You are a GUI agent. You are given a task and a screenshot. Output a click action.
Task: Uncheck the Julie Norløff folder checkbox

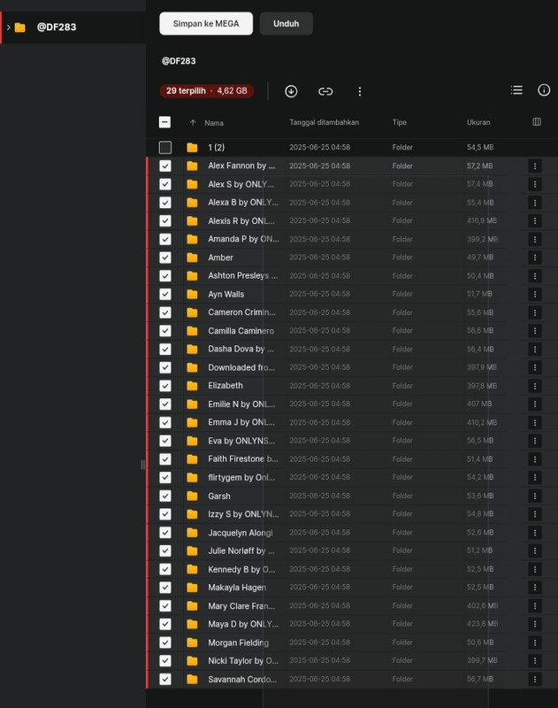point(165,550)
